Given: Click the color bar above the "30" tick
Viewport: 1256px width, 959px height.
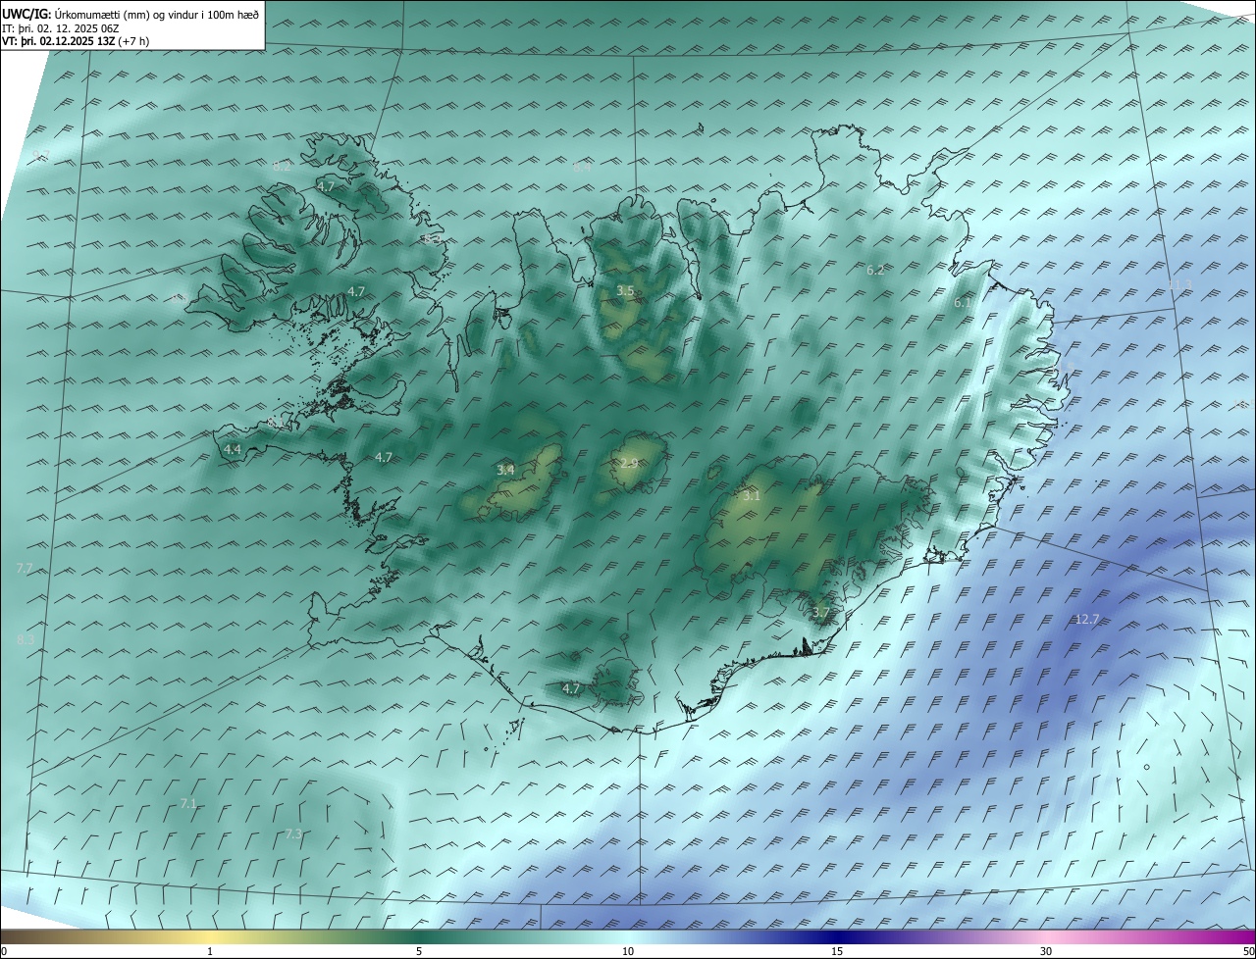Looking at the screenshot, I should [1046, 936].
